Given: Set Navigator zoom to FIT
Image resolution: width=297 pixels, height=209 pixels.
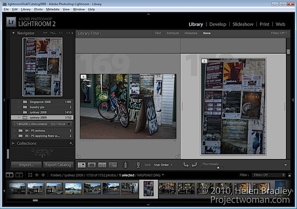Looking at the screenshot, I should click(45, 33).
